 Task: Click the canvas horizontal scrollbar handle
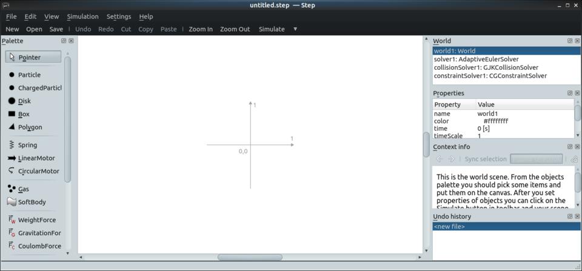click(250, 257)
